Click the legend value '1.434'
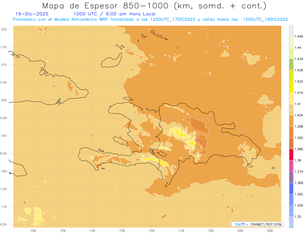This screenshot has width=303, height=234. (299, 59)
